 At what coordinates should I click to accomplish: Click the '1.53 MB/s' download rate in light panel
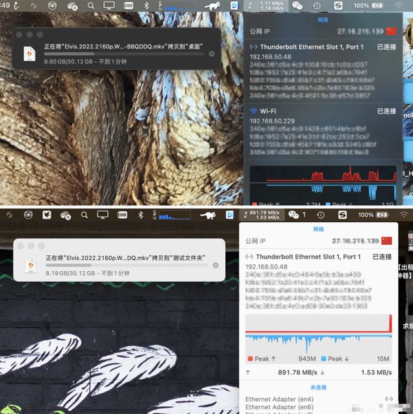click(x=376, y=373)
